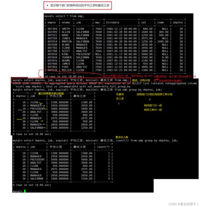Select the name FORD in emp table
Viewport: 201px width, 207px height.
pyautogui.click(x=65, y=67)
